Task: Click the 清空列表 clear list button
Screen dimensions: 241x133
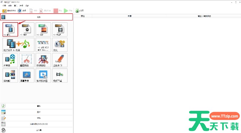Action: pos(45,11)
